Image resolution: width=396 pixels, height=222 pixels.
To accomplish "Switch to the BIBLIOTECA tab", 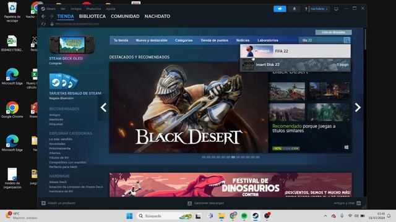I will point(92,17).
